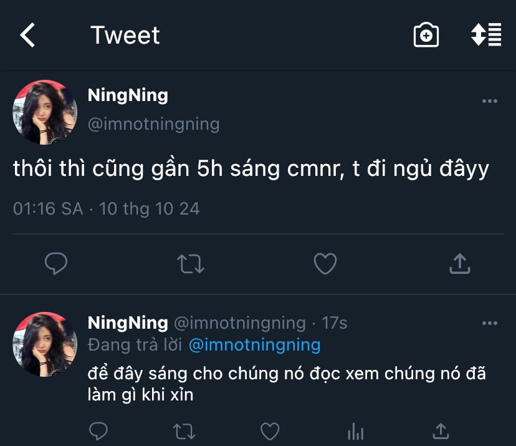The image size is (516, 446).
Task: Open more options on the reply tweet
Action: [490, 323]
